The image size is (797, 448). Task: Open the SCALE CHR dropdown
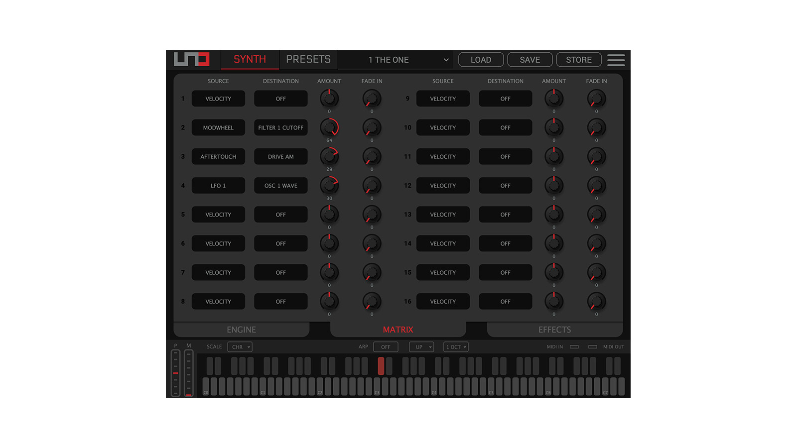240,347
